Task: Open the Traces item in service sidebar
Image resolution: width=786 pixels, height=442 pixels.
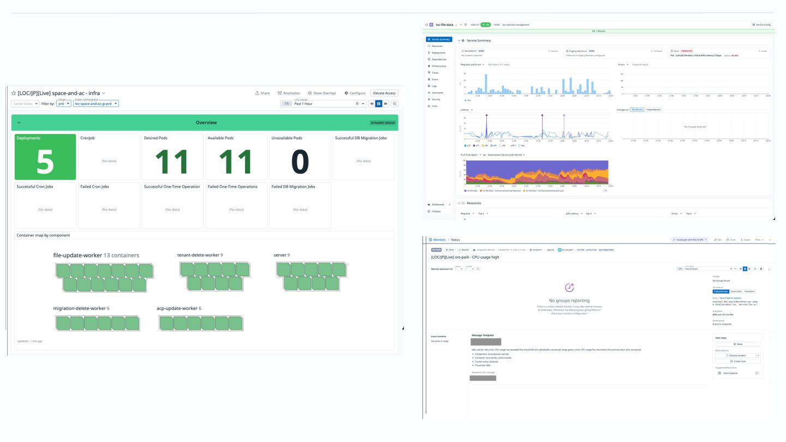Action: click(x=435, y=73)
